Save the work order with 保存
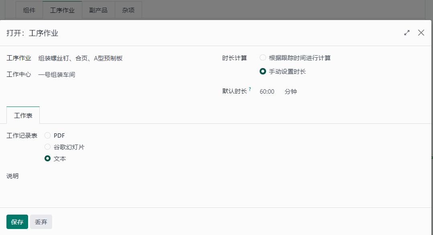 tap(17, 221)
